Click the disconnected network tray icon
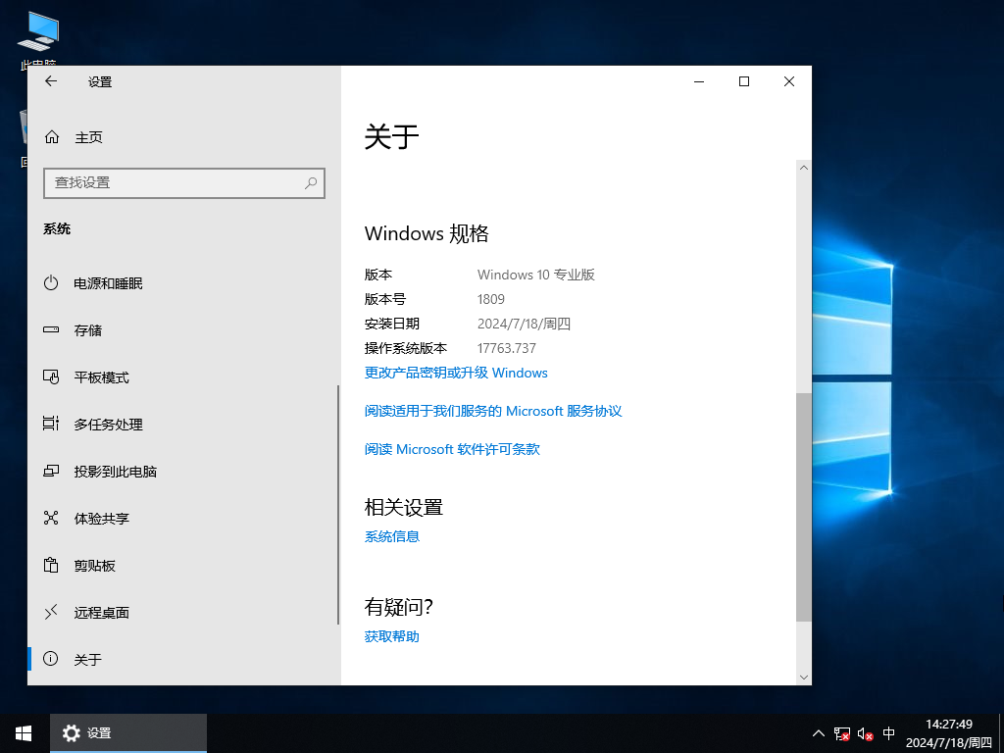This screenshot has height=753, width=1004. pos(841,733)
